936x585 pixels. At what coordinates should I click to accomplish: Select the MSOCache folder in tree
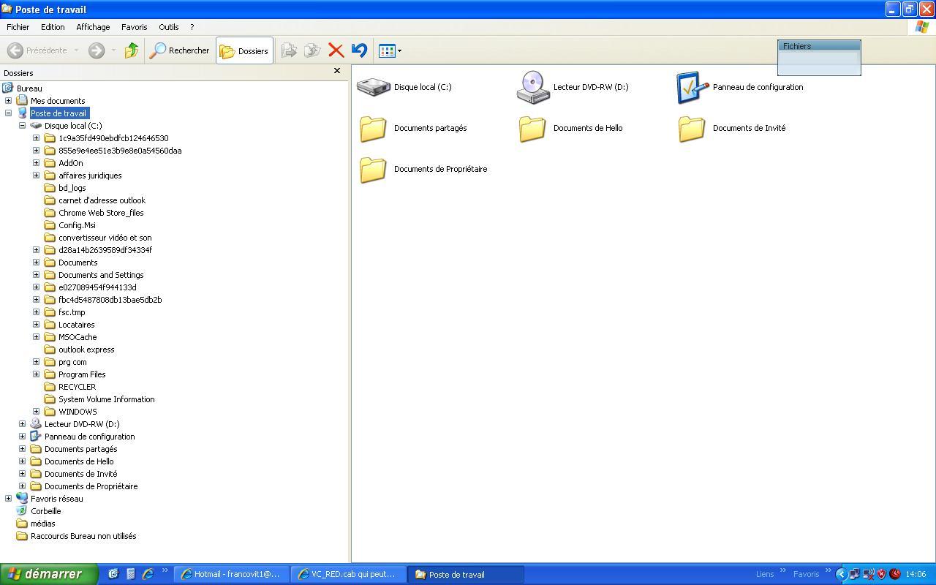pos(78,337)
